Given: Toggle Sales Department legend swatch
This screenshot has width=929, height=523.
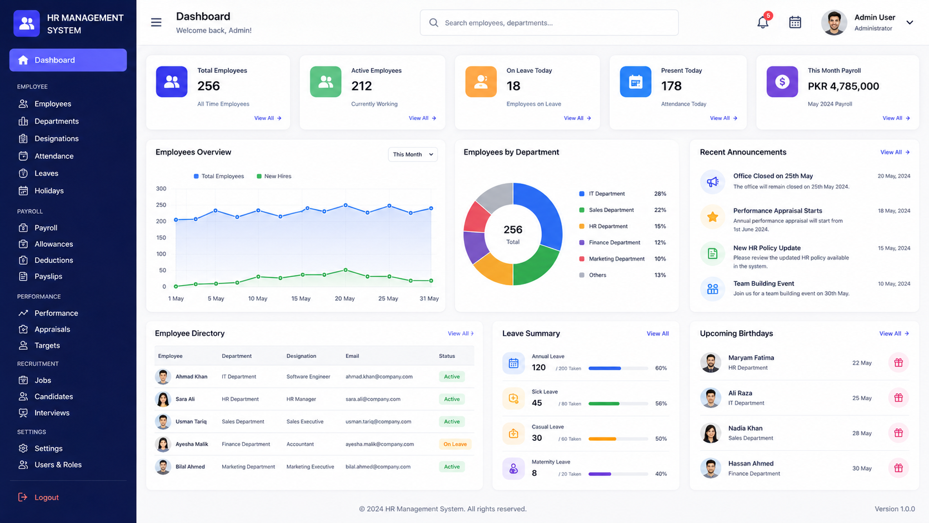Looking at the screenshot, I should click(x=582, y=210).
